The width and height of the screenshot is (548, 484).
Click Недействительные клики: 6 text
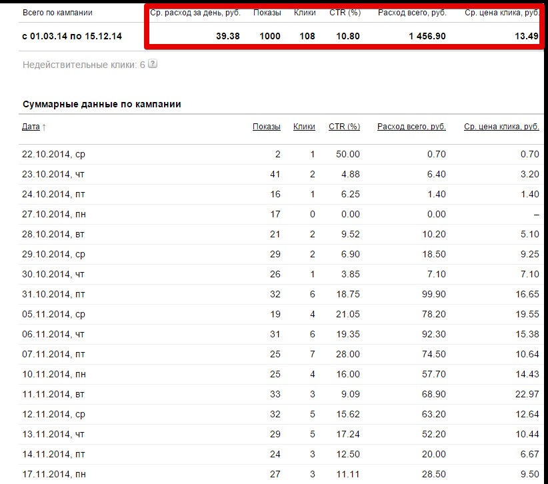(83, 65)
